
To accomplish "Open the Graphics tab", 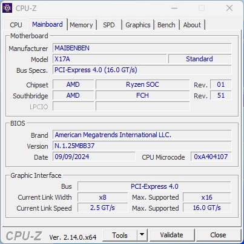I will (138, 25).
